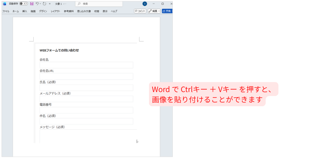The height and width of the screenshot is (158, 317).
Task: Open the Customize Quick Access Toolbar dropdown
Action: (x=50, y=4)
